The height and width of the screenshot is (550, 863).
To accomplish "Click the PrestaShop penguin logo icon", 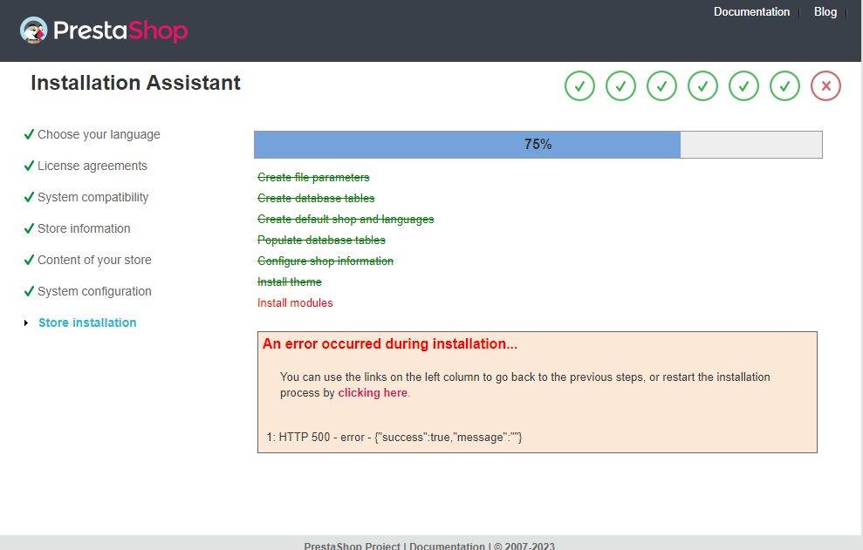I will pos(33,30).
